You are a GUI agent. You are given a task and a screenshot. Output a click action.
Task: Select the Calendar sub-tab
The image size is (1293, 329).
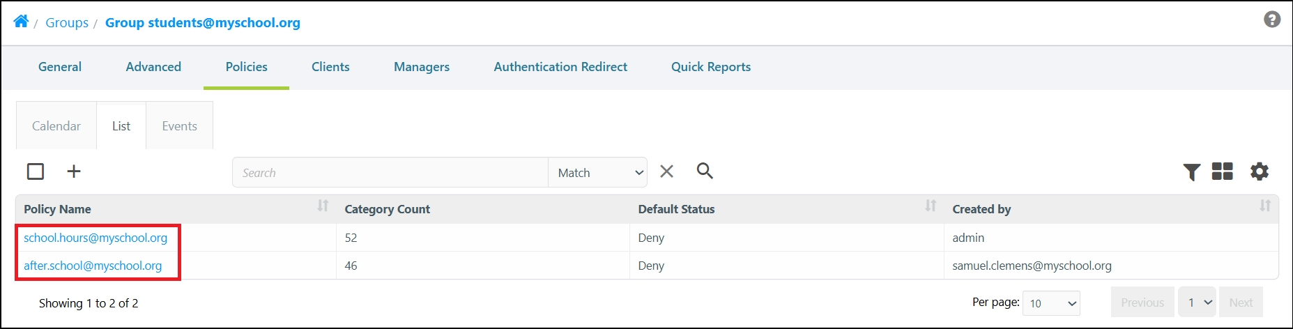click(x=56, y=126)
